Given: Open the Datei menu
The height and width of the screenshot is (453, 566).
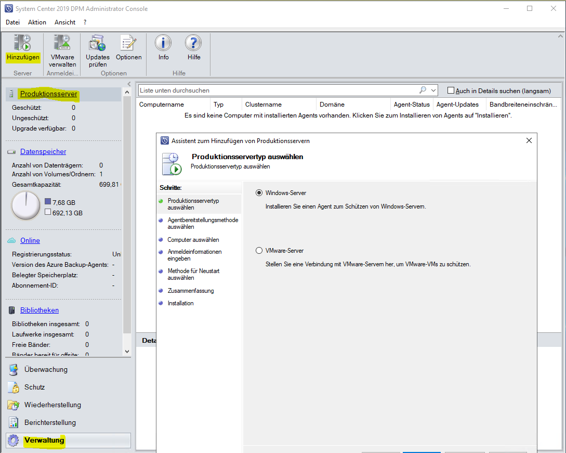Looking at the screenshot, I should click(12, 22).
